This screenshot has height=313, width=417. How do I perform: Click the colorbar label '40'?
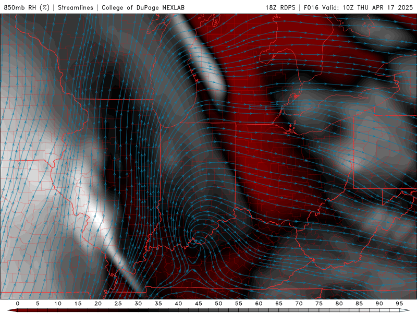[x=178, y=304]
